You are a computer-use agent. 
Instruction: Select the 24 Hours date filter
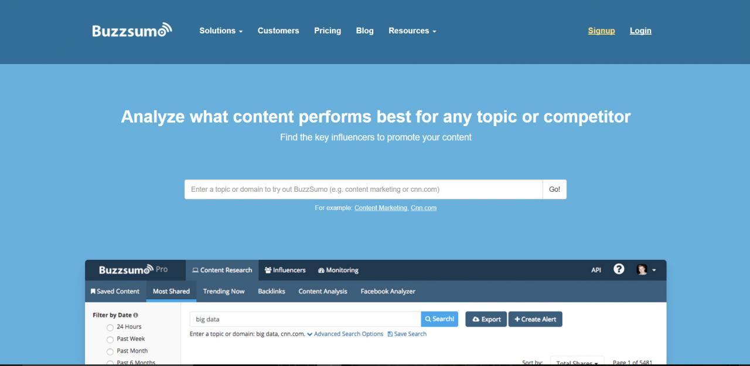pos(110,327)
